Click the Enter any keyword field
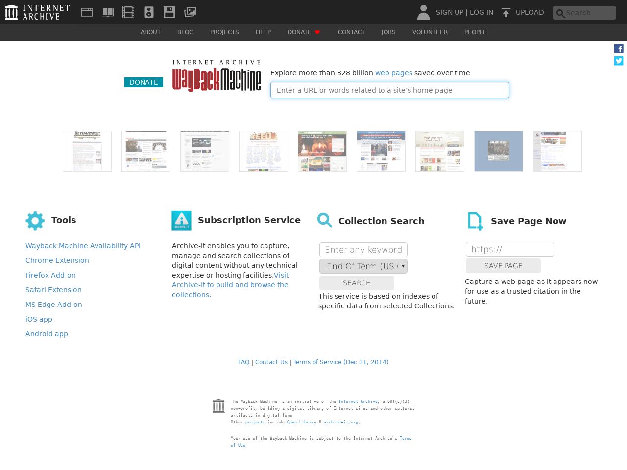 click(363, 250)
